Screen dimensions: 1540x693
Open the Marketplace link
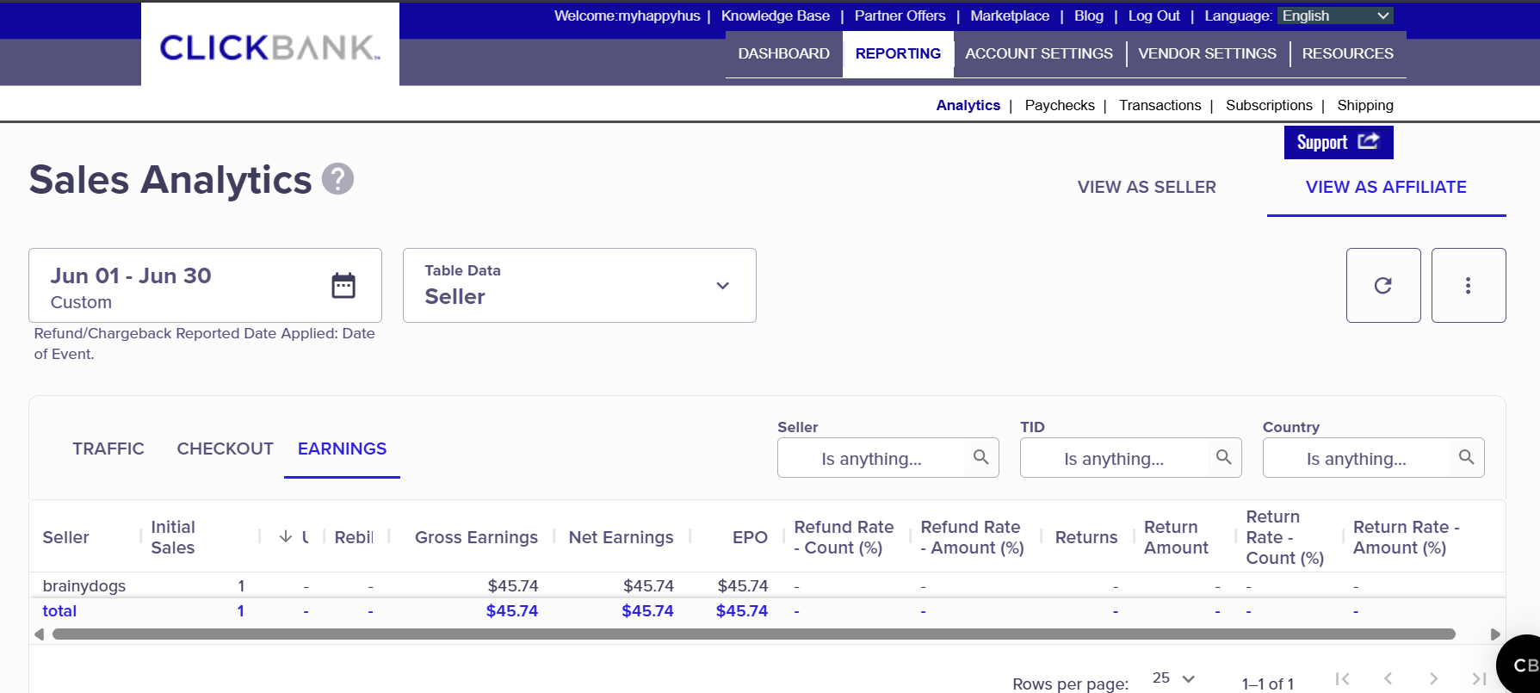(1010, 15)
